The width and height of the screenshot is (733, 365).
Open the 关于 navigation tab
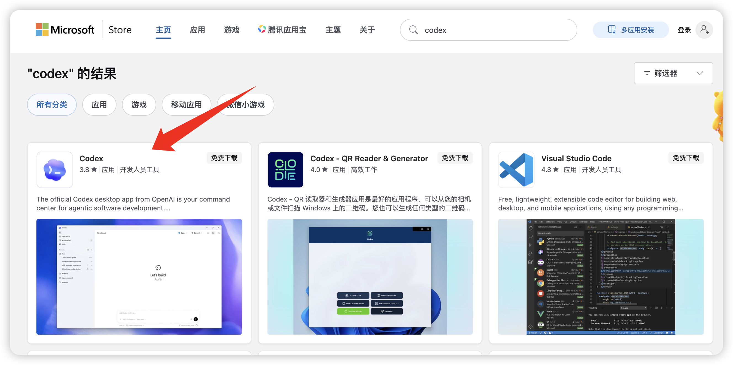[x=367, y=30]
